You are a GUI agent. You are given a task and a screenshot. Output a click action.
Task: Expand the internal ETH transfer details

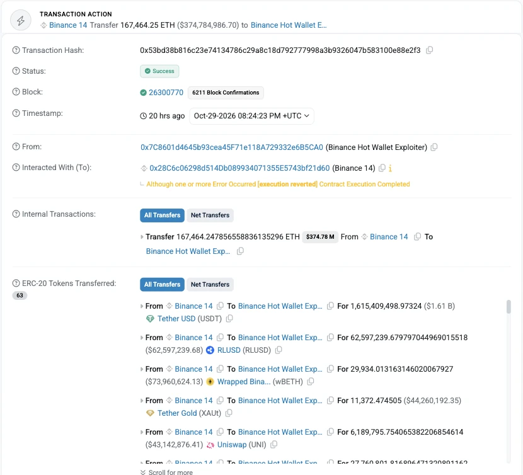[142, 237]
